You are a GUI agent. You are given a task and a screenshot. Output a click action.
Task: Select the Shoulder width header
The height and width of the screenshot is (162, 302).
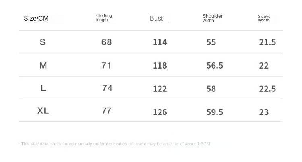(213, 18)
